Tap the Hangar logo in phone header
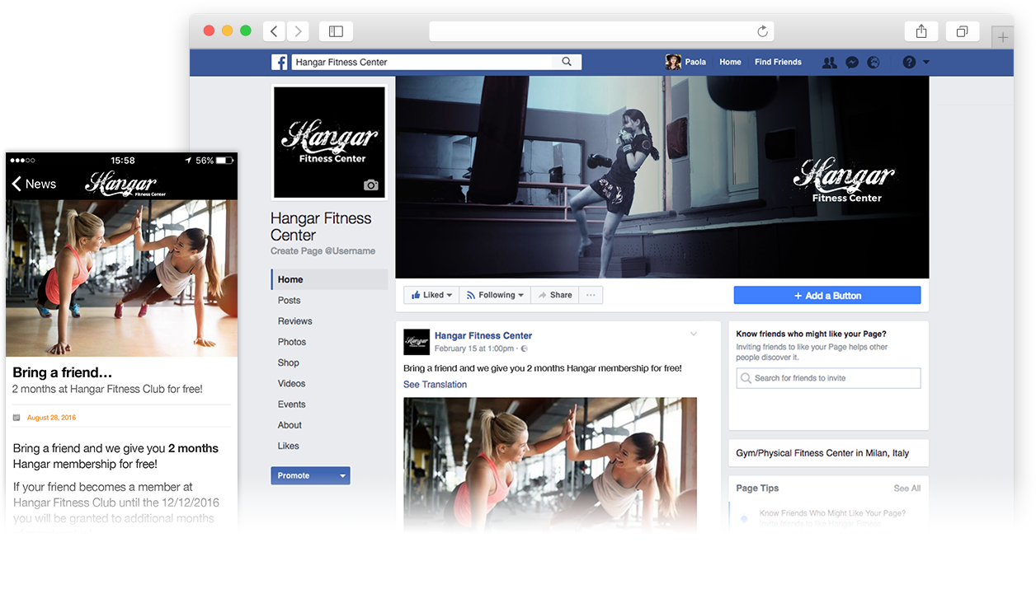Image resolution: width=1036 pixels, height=594 pixels. [x=124, y=184]
